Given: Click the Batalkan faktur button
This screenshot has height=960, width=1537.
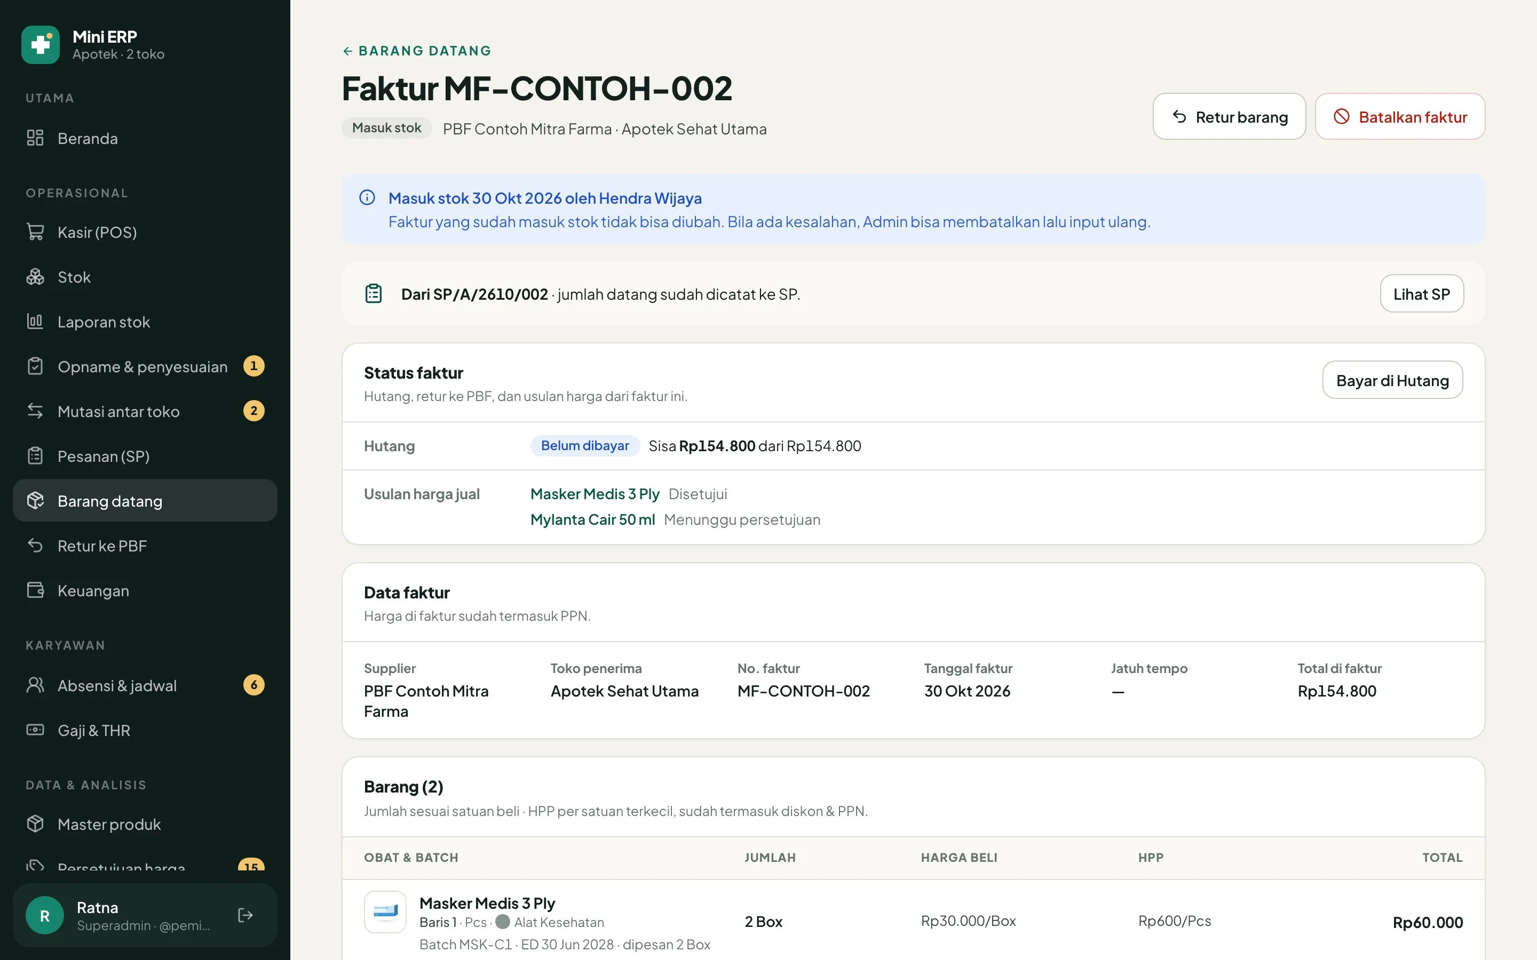Looking at the screenshot, I should (x=1400, y=117).
